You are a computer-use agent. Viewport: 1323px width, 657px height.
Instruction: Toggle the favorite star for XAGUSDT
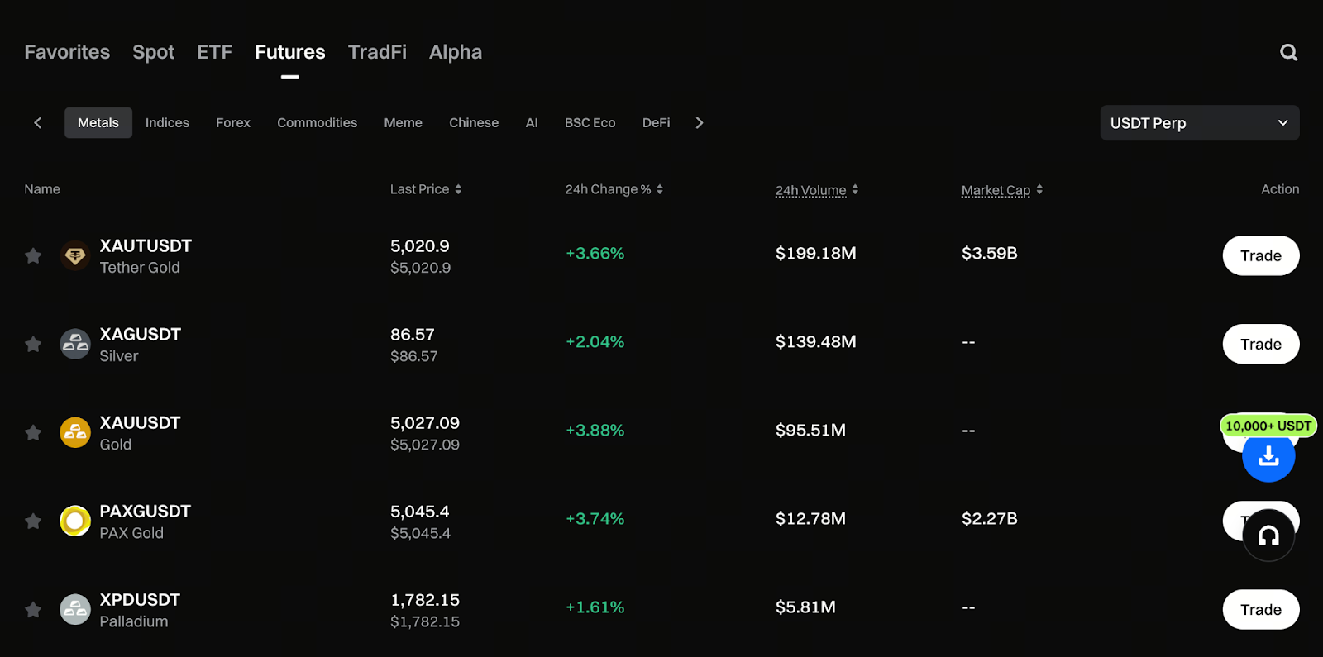pos(33,344)
